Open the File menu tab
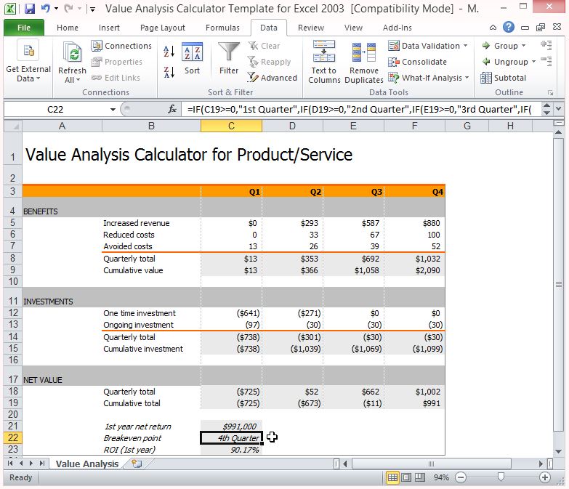 [23, 28]
